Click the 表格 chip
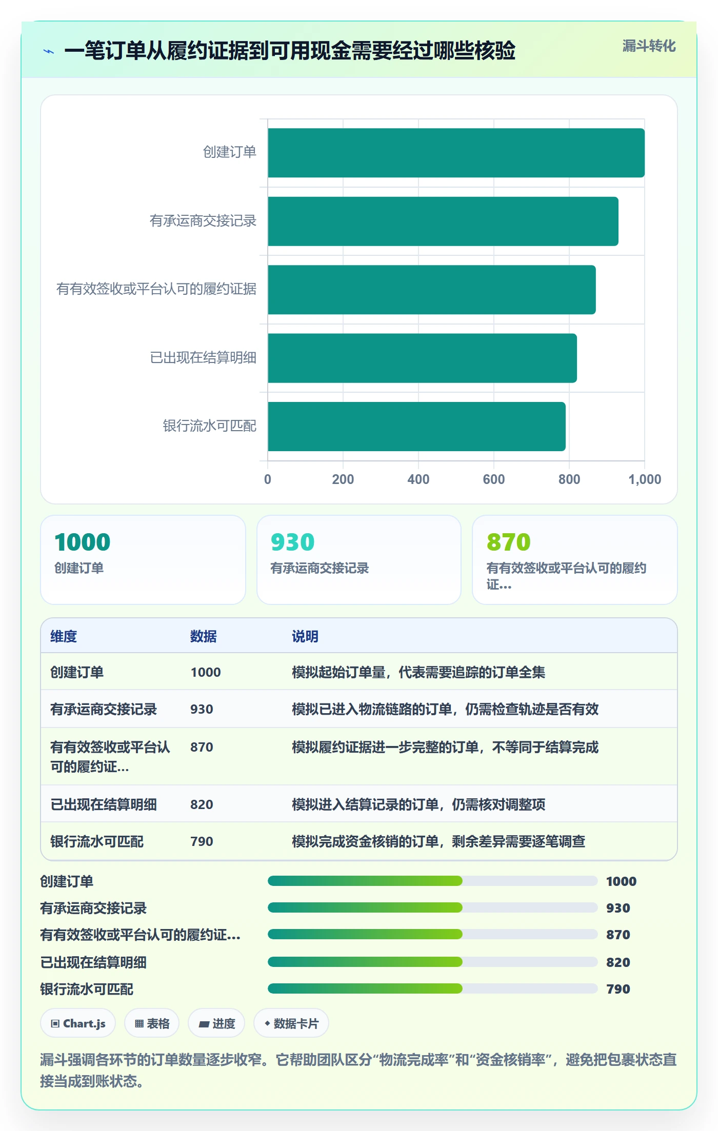718x1131 pixels. click(x=152, y=1023)
